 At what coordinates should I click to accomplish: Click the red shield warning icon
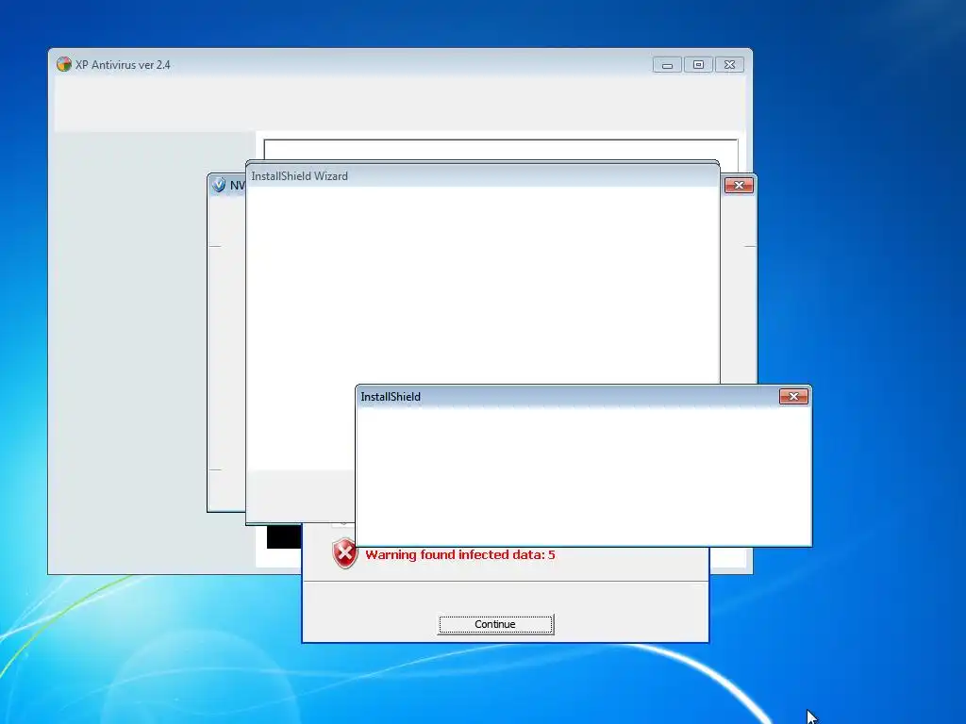tap(345, 553)
